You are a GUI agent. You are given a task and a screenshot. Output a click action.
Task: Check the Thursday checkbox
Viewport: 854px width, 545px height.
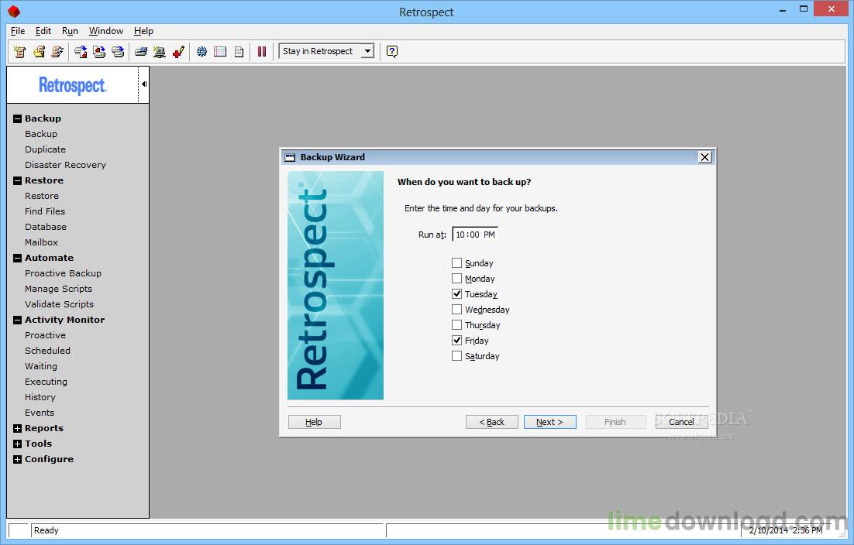[x=457, y=324]
